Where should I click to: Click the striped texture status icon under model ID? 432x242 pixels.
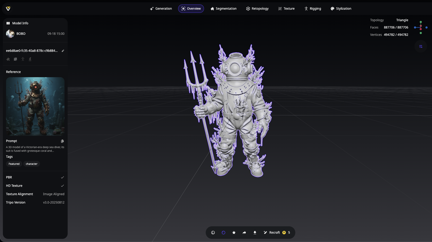click(x=15, y=59)
